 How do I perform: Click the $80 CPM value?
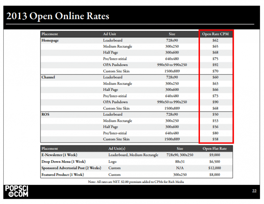click(x=215, y=133)
